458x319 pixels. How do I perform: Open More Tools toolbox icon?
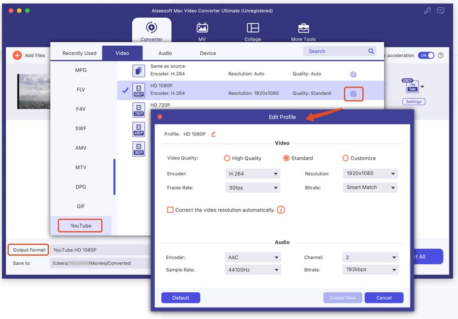tap(304, 28)
